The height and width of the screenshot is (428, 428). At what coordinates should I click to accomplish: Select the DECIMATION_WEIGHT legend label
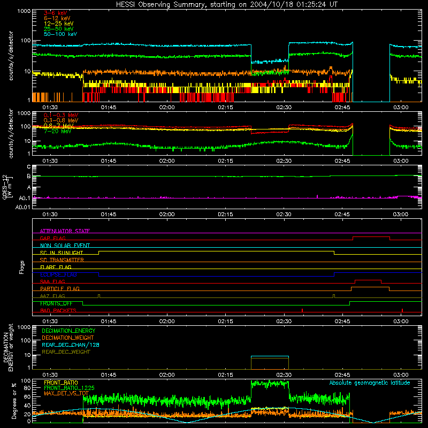[x=68, y=338]
